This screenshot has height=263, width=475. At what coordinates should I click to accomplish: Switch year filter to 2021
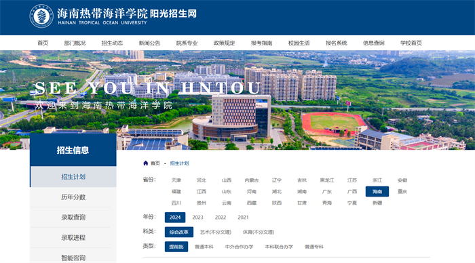(x=243, y=218)
